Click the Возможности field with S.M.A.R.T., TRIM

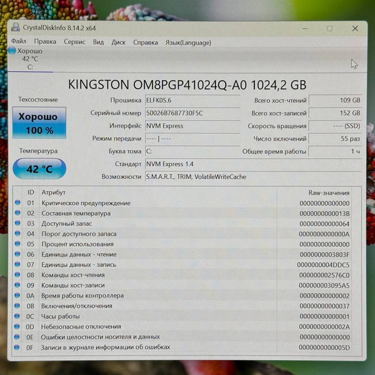coord(253,177)
